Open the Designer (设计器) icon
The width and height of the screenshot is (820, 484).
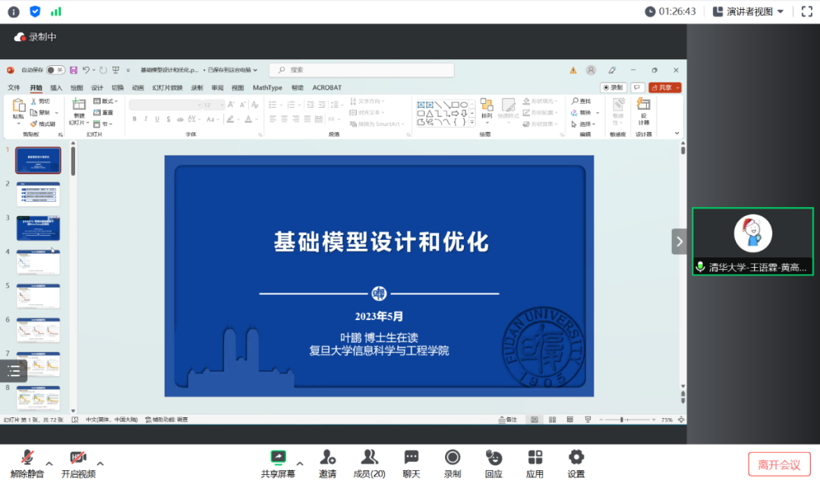(644, 105)
